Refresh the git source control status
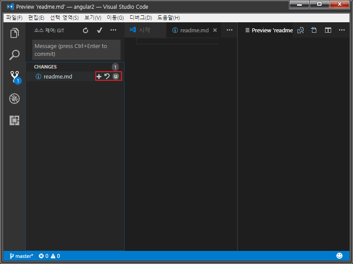This screenshot has height=264, width=353. 86,30
